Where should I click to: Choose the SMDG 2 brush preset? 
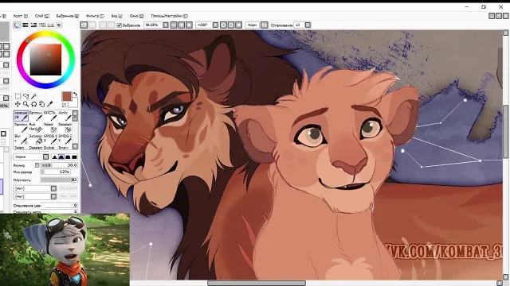[x=65, y=139]
